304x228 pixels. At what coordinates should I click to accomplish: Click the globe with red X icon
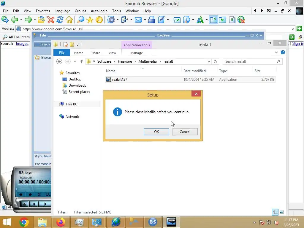[241, 20]
